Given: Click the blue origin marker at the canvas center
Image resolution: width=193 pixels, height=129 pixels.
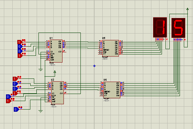Looking at the screenshot, I should coord(94,66).
